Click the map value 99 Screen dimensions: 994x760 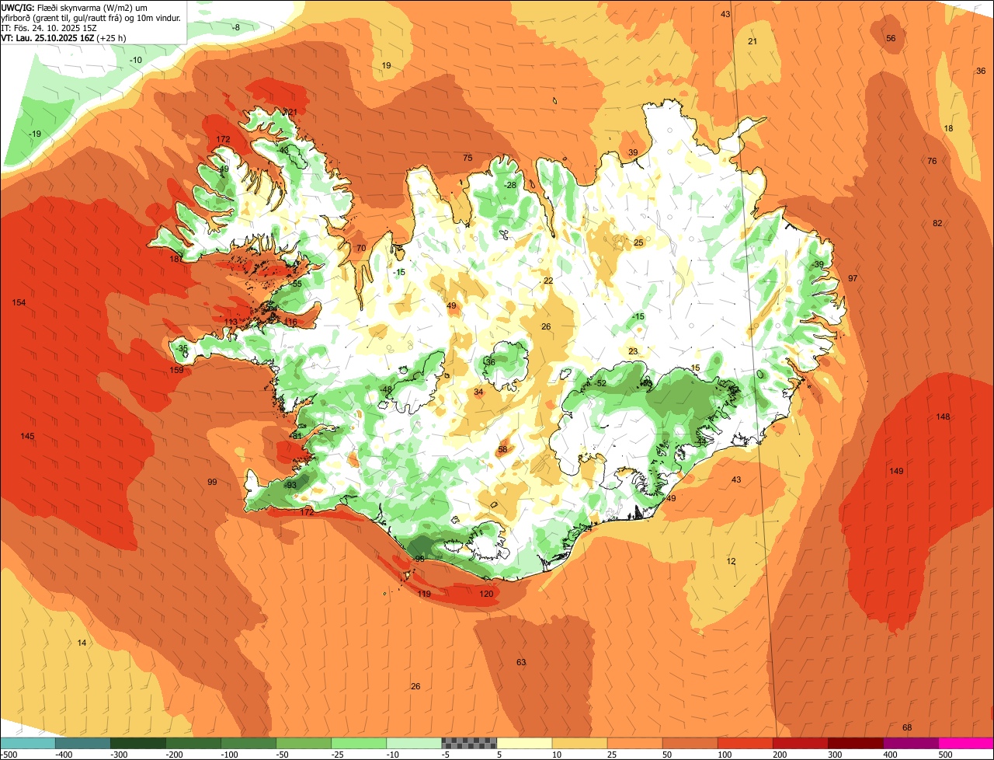coord(212,482)
